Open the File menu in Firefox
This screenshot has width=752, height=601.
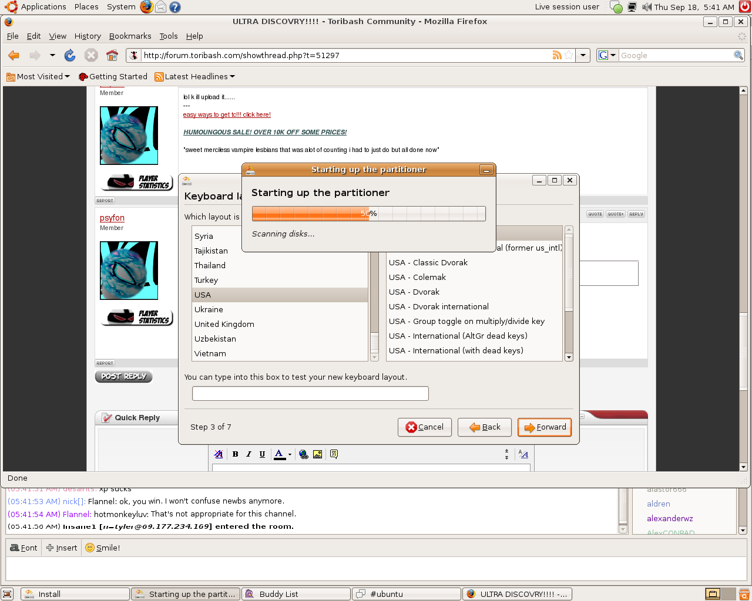[x=12, y=36]
